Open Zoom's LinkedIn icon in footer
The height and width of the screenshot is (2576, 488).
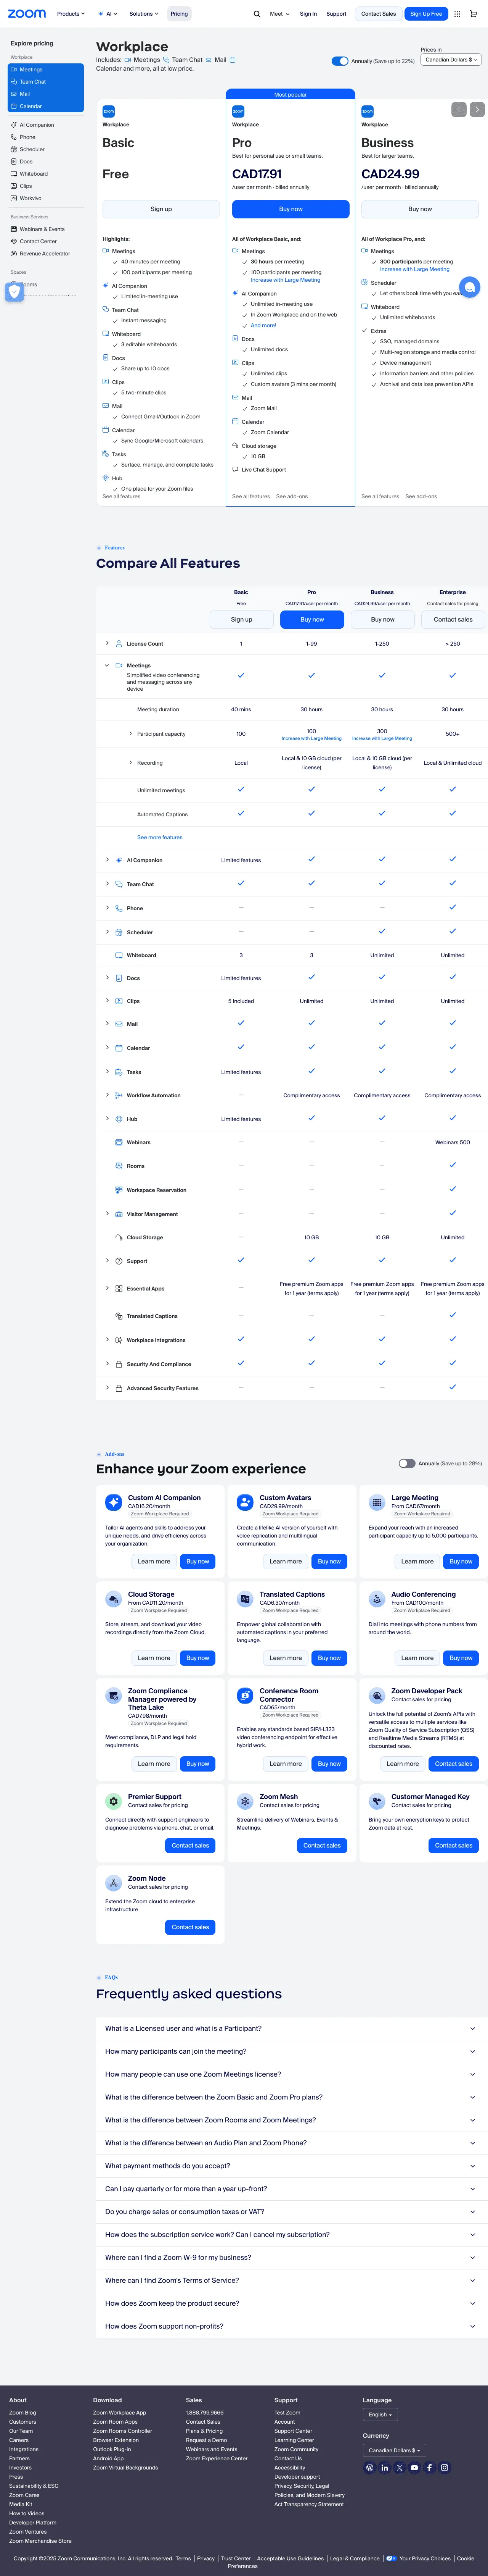384,2467
